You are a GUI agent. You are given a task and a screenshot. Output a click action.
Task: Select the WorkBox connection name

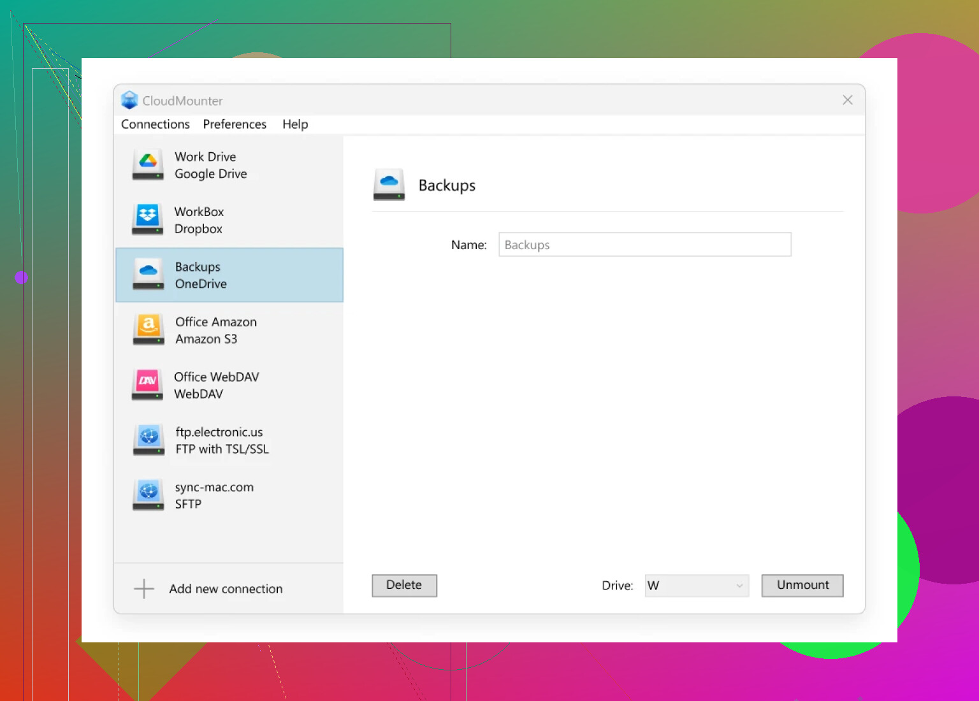point(199,212)
